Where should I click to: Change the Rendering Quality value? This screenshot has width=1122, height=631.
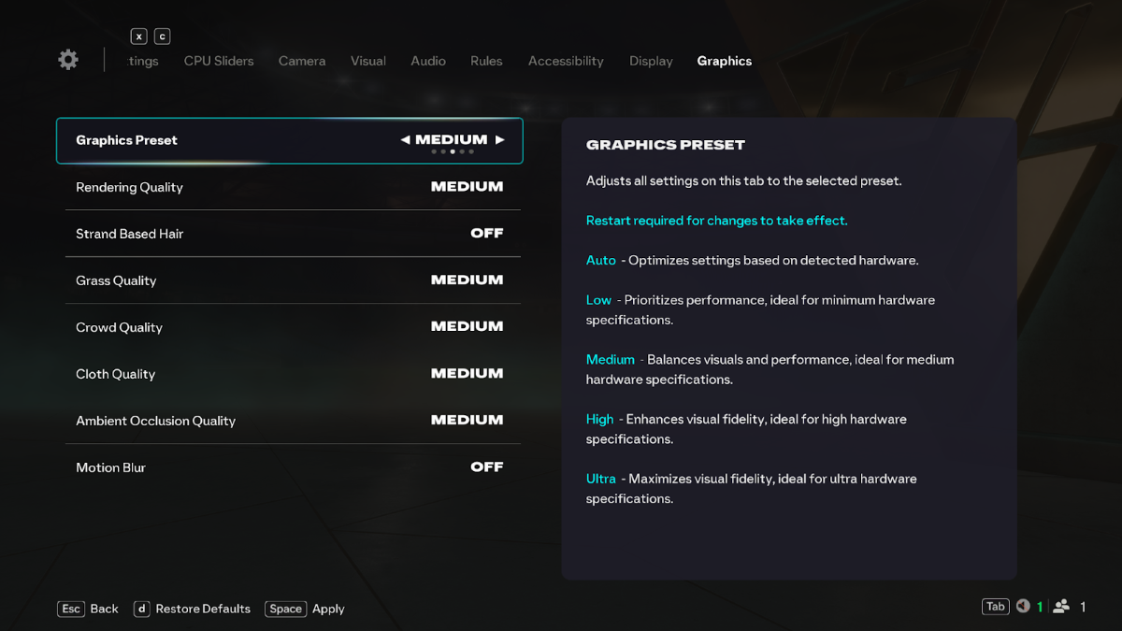pos(467,187)
